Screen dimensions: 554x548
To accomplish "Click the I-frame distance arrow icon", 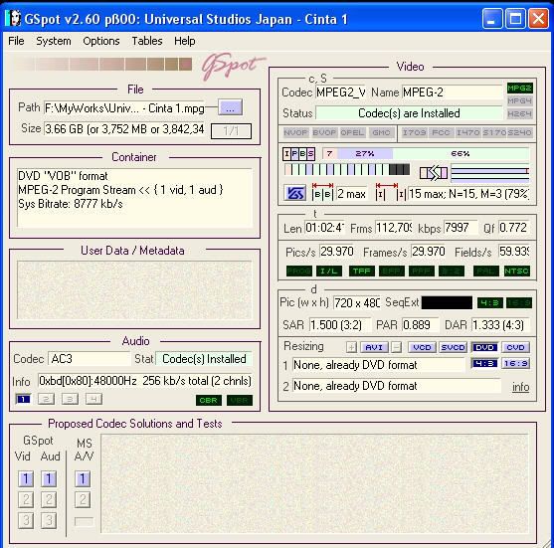I will coord(391,192).
